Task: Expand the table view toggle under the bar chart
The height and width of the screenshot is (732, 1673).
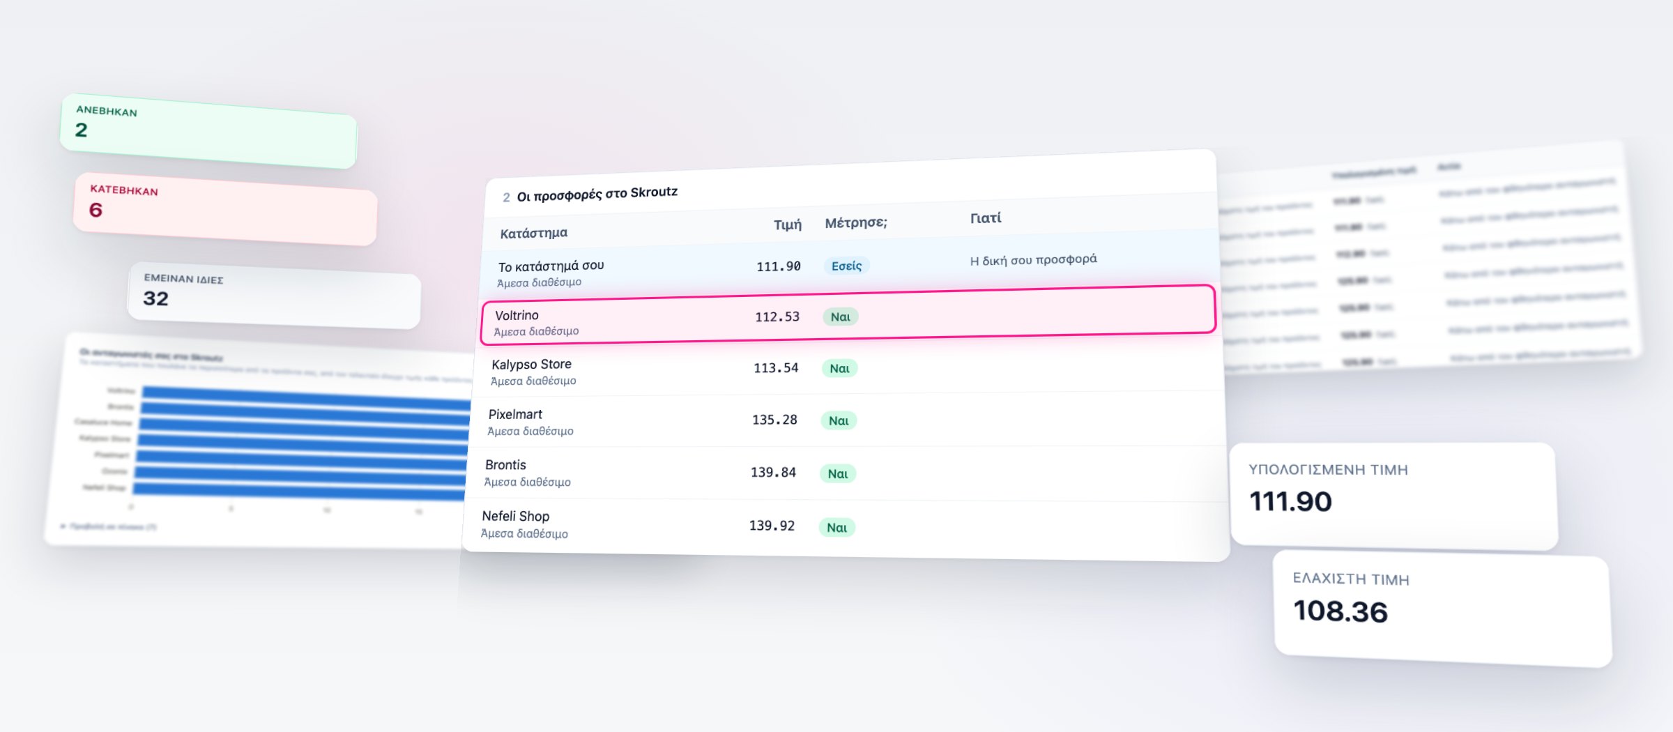Action: (x=109, y=526)
